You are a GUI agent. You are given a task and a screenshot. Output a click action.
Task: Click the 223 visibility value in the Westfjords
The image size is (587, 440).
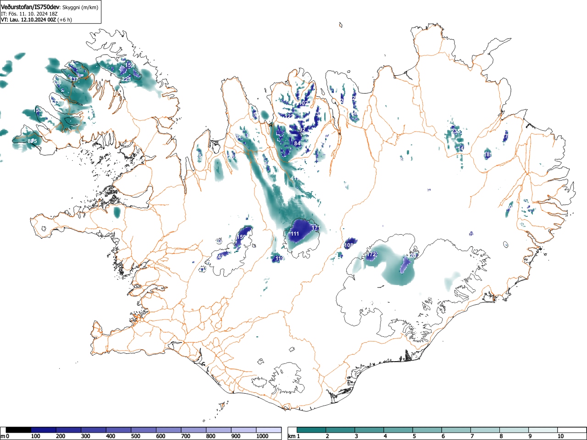(x=127, y=79)
